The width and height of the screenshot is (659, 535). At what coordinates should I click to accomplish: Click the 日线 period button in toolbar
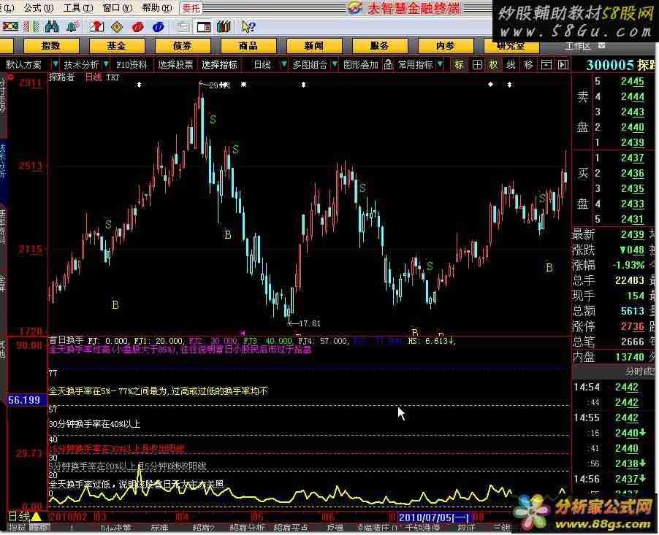[263, 65]
